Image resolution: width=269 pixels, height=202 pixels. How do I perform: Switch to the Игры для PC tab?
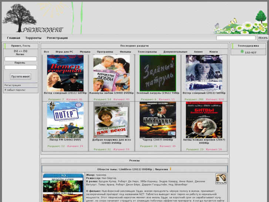tap(64, 52)
